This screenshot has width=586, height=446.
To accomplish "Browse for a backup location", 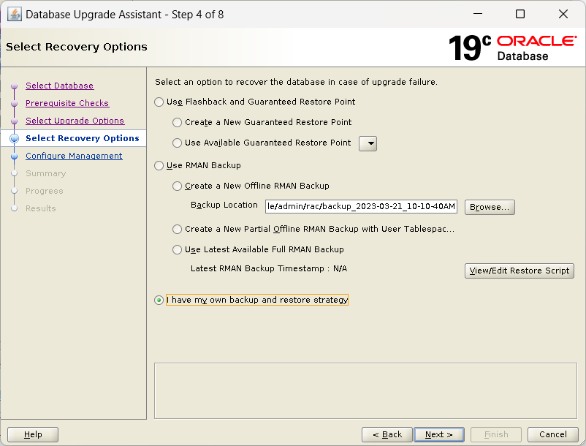I will click(490, 207).
